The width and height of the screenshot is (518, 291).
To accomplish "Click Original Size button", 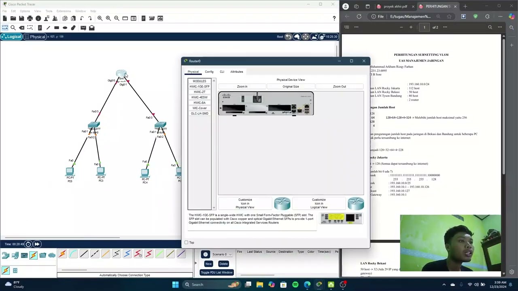I will click(291, 86).
